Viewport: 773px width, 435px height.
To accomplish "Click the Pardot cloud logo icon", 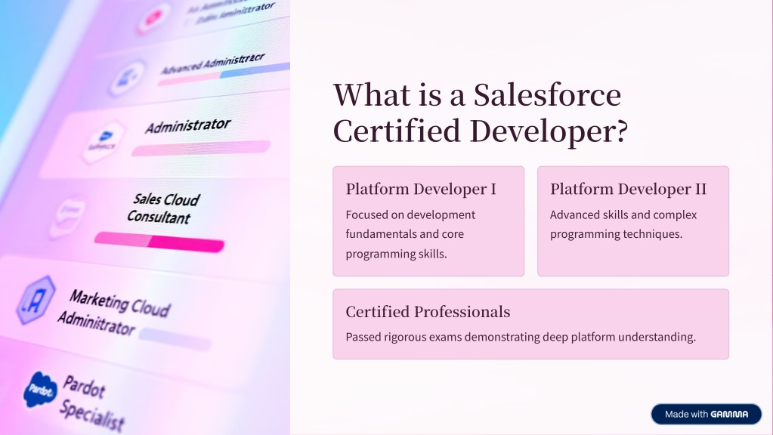I will click(x=40, y=390).
